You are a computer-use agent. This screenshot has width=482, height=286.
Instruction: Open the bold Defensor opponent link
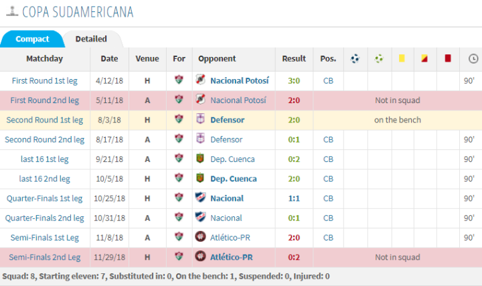227,120
